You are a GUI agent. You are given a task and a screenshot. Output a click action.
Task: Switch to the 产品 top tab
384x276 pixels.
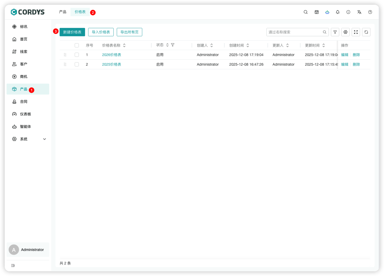(63, 12)
